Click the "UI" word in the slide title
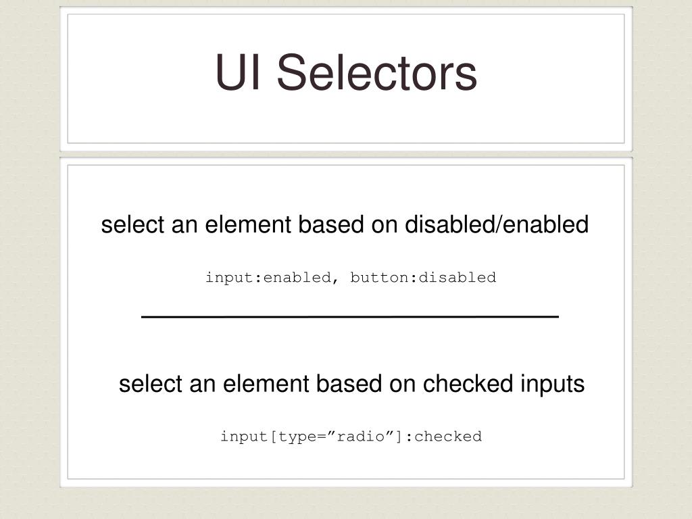This screenshot has height=519, width=692. (237, 72)
